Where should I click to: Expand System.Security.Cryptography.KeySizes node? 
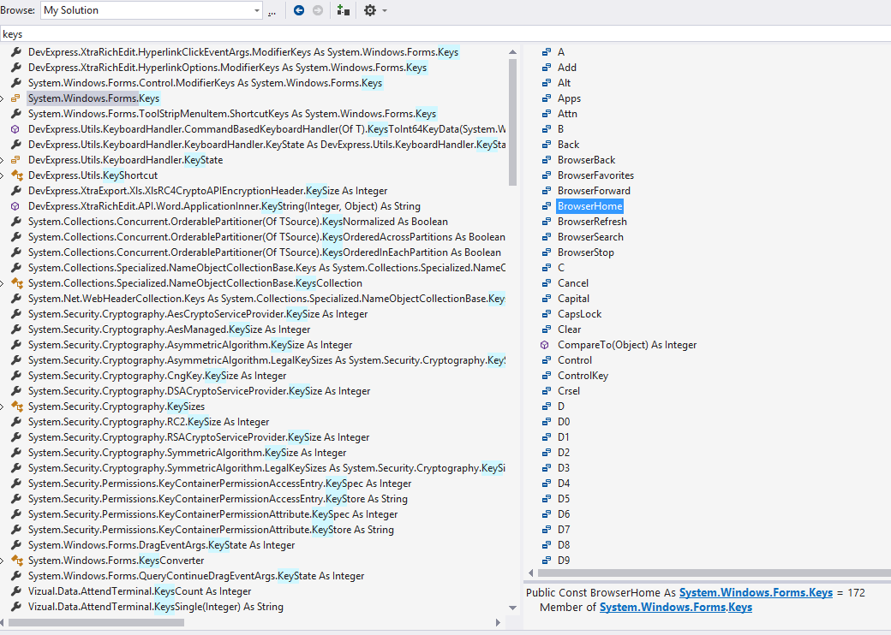click(2, 407)
